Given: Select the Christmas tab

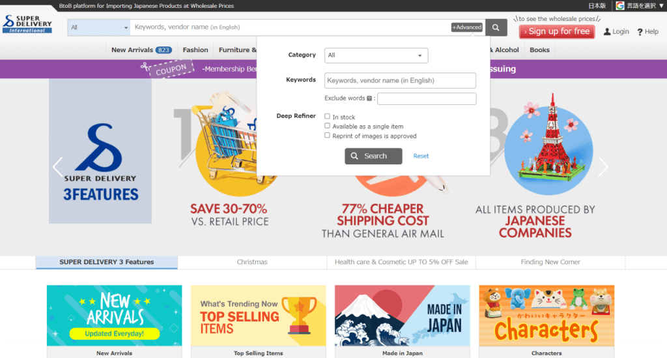Looking at the screenshot, I should (x=252, y=262).
